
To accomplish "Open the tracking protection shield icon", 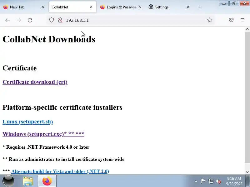I will pos(51,20).
